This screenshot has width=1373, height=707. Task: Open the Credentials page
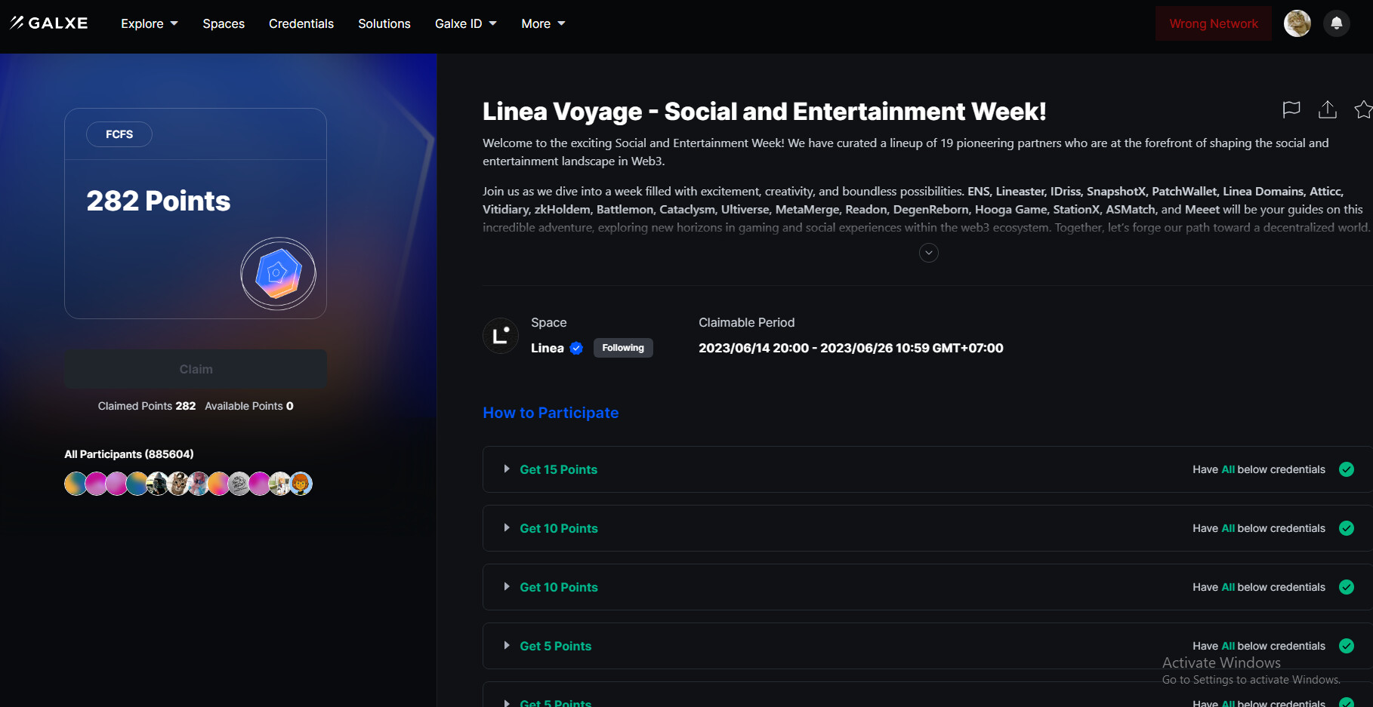[301, 23]
